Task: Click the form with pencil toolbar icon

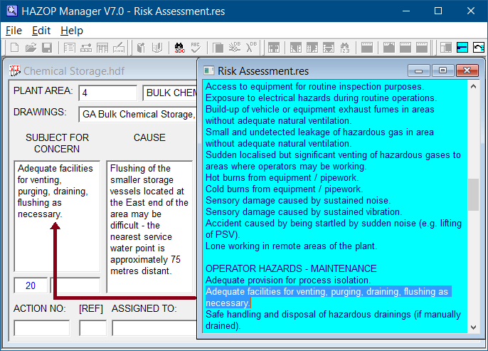Action: tap(119, 48)
